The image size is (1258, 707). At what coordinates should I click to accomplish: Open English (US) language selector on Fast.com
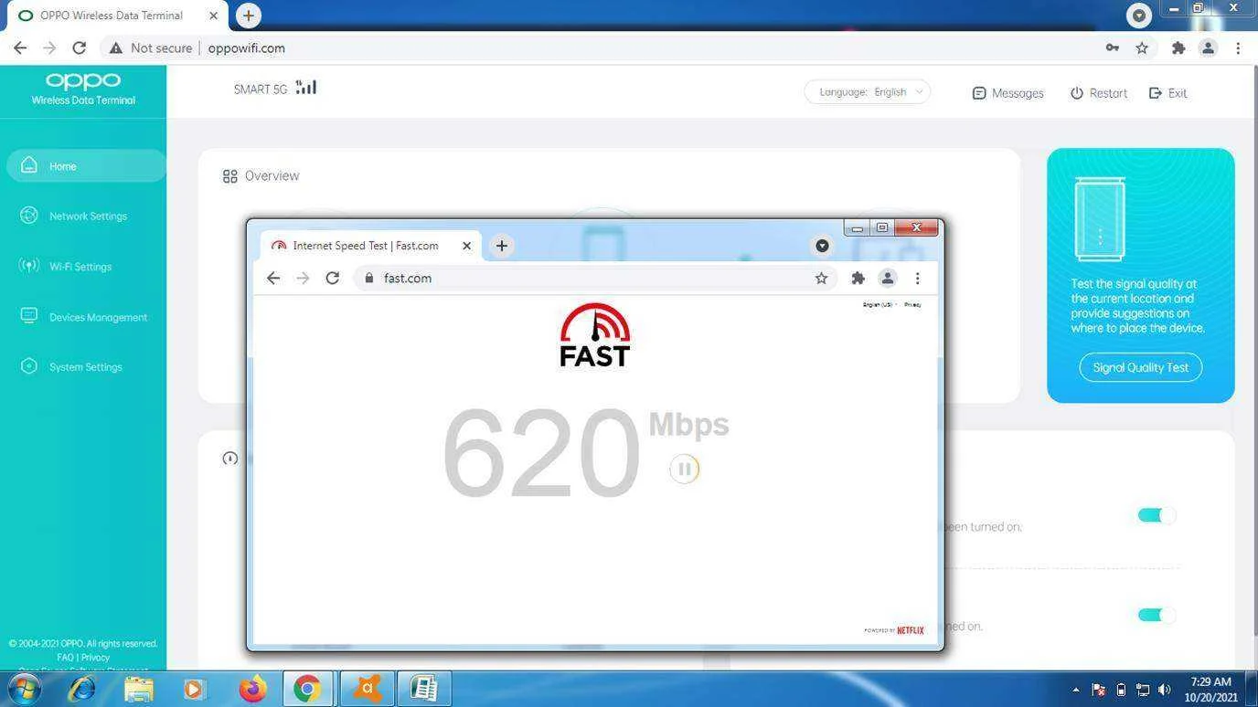pyautogui.click(x=880, y=304)
